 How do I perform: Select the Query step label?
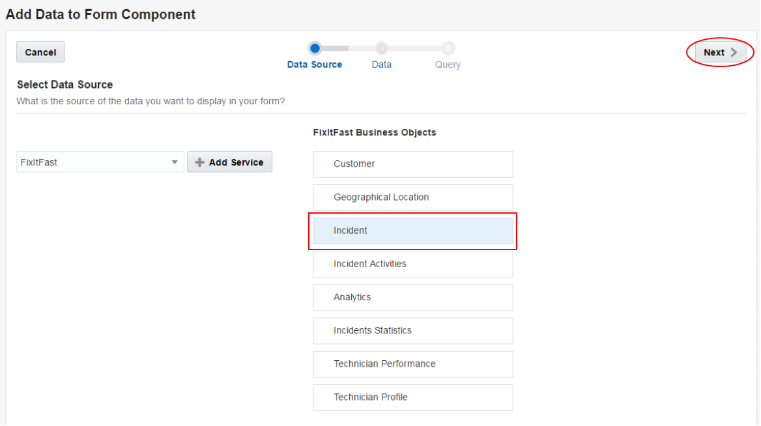click(x=448, y=64)
